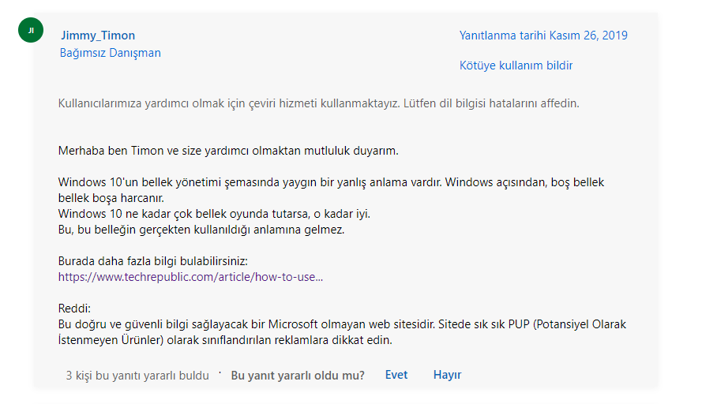This screenshot has width=717, height=404.
Task: Vote Hayır on this reply
Action: point(447,375)
